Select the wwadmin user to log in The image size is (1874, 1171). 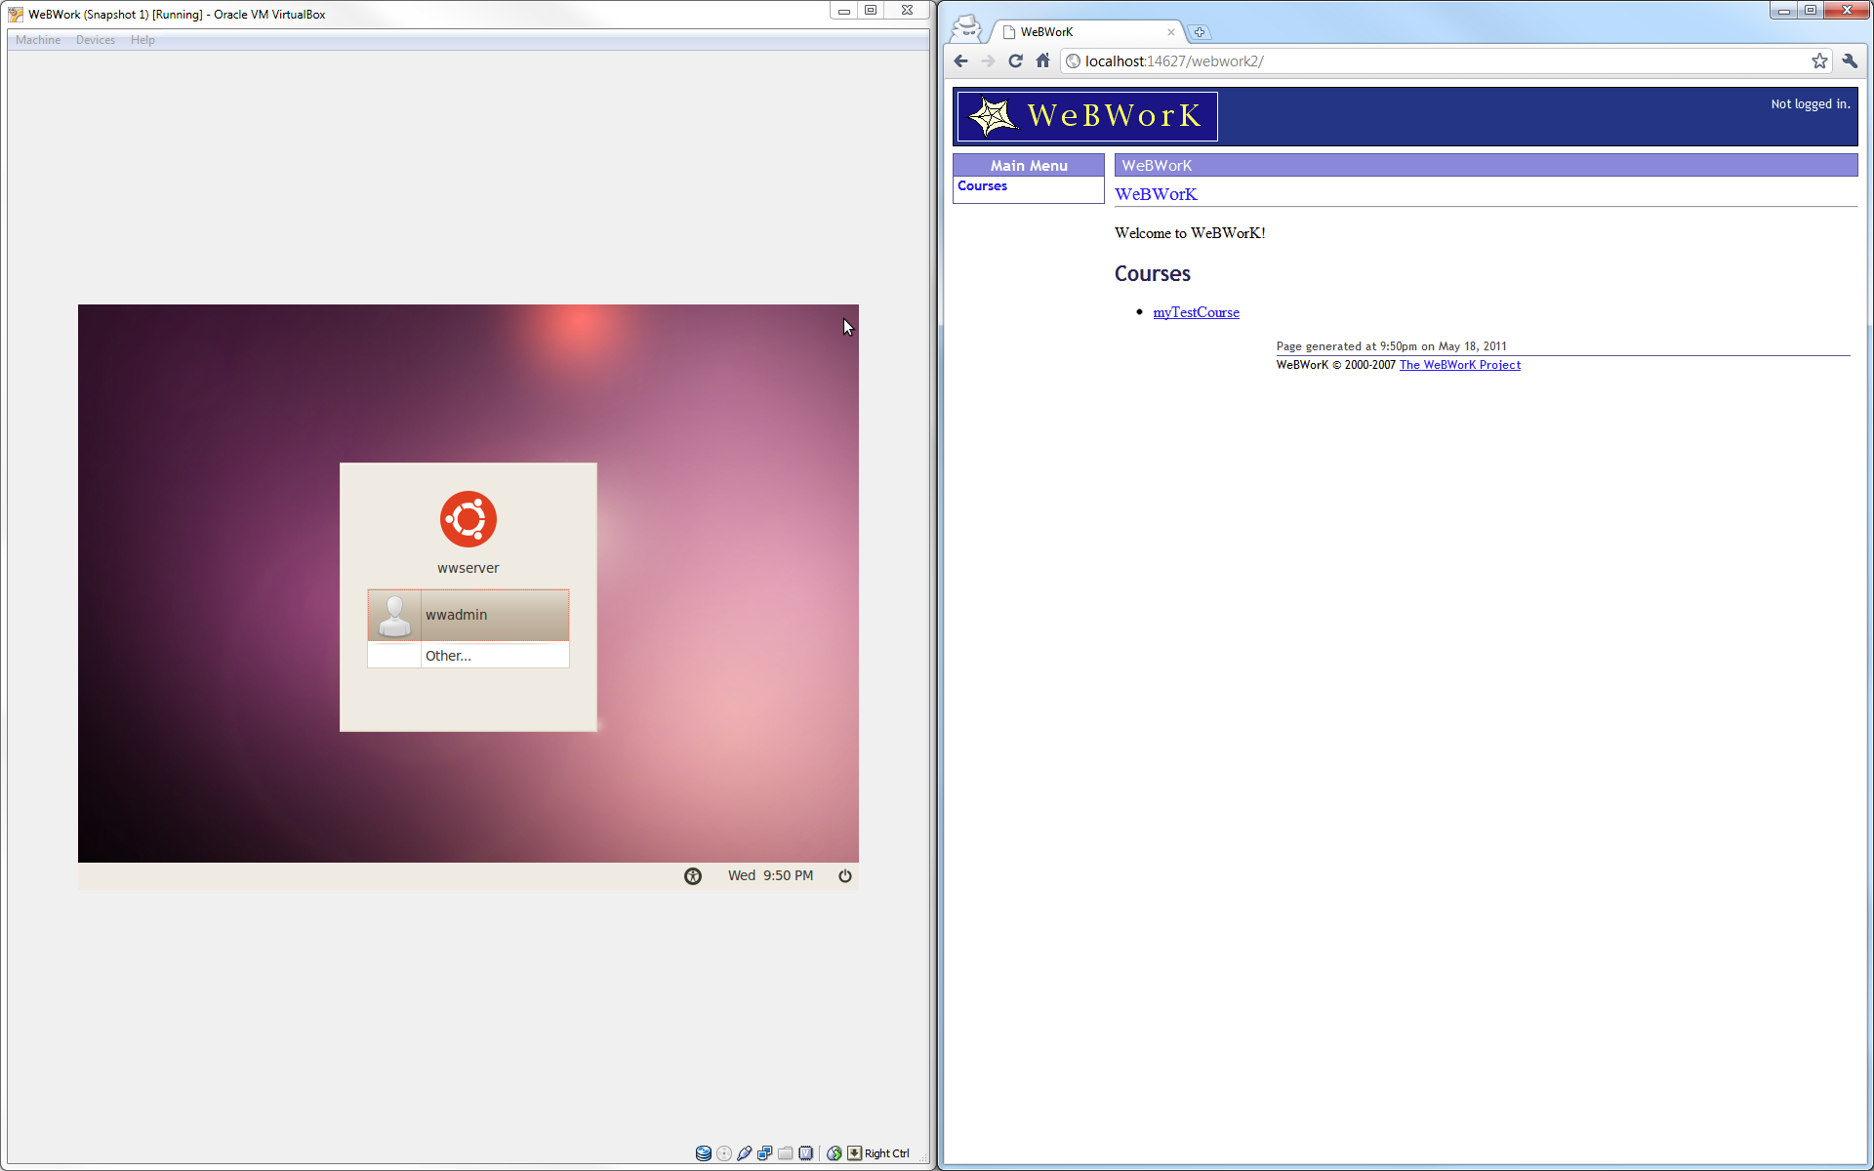click(x=468, y=615)
